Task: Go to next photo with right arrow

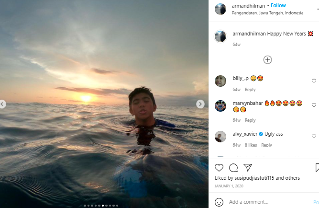Action: point(200,104)
